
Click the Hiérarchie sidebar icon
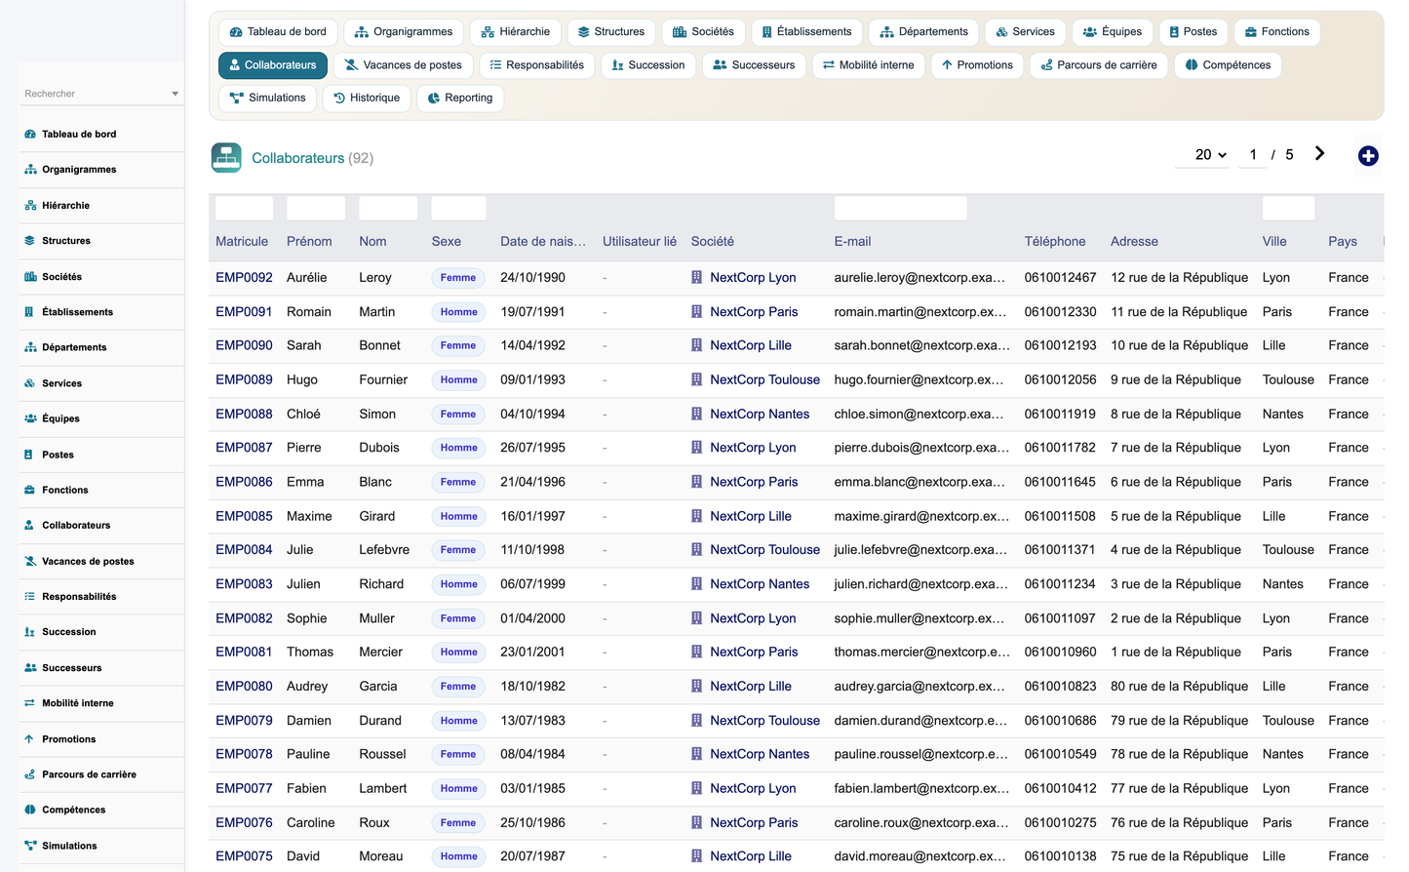pyautogui.click(x=30, y=206)
